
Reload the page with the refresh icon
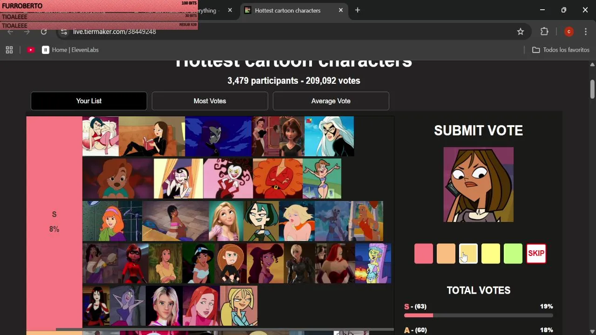click(x=44, y=32)
